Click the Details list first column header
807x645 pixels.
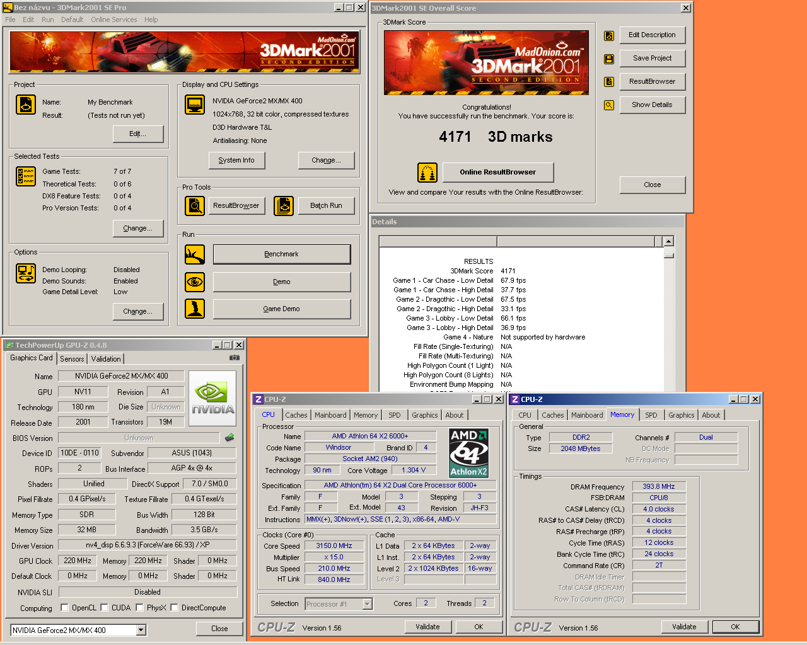tap(438, 241)
